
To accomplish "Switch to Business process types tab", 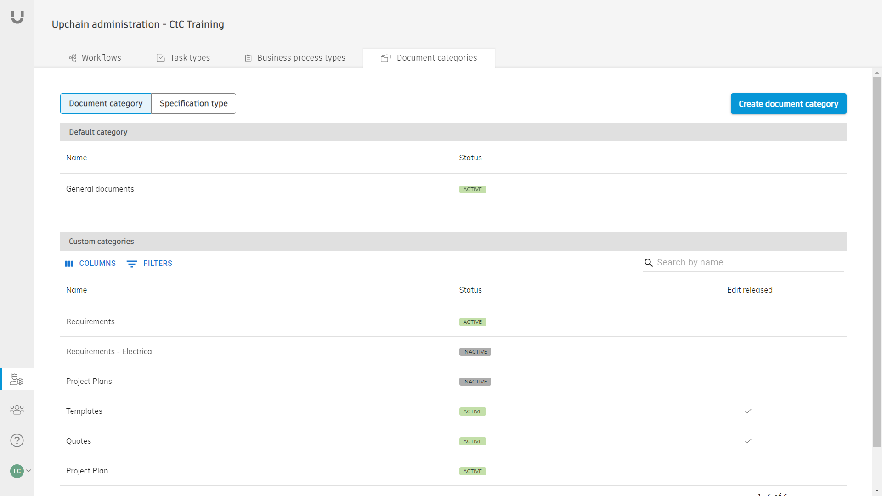I will (295, 58).
